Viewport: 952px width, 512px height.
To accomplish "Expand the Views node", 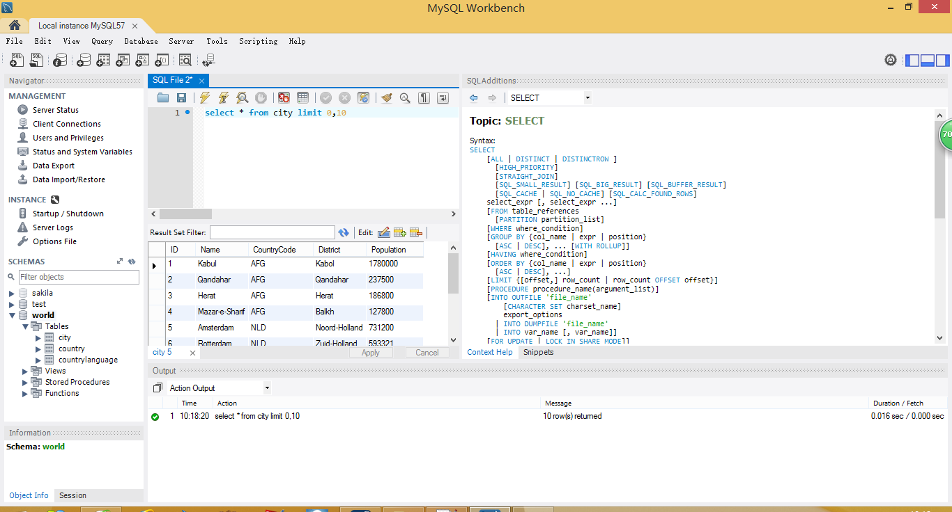I will click(25, 371).
